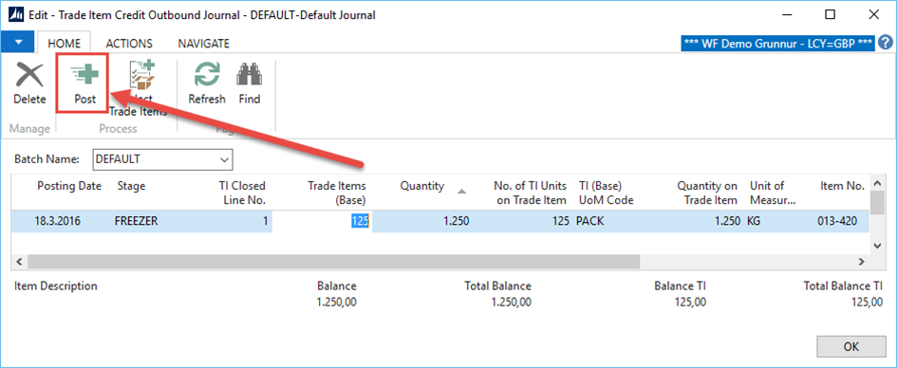Select the HOME tab
Image resolution: width=897 pixels, height=368 pixels.
click(65, 44)
